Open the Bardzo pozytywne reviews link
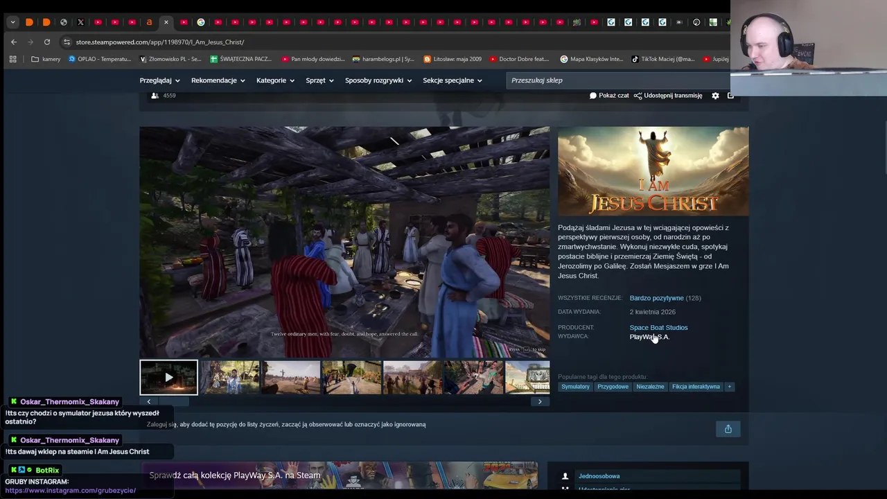This screenshot has width=887, height=499. click(656, 298)
